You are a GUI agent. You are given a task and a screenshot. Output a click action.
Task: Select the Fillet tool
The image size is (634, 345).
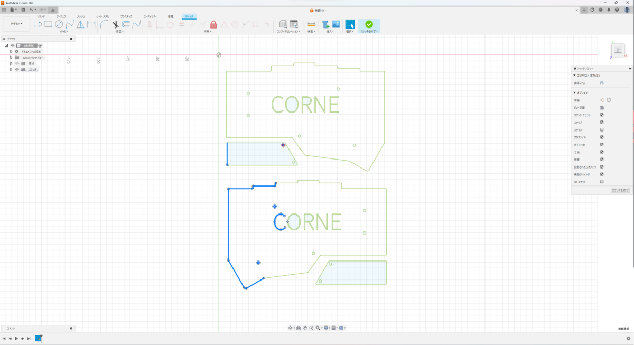(105, 24)
